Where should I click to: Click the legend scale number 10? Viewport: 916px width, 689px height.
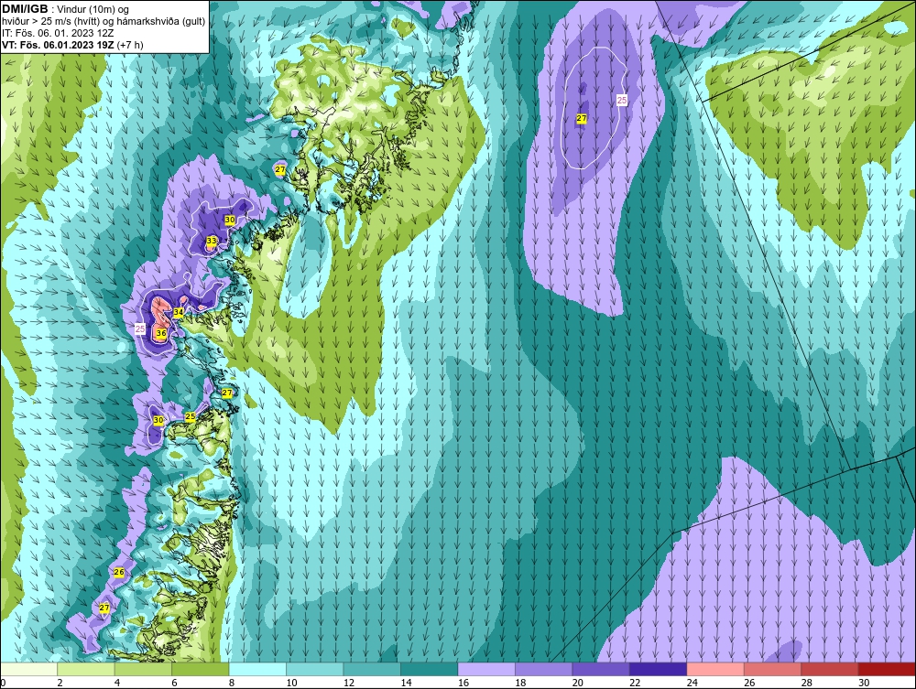pyautogui.click(x=291, y=683)
